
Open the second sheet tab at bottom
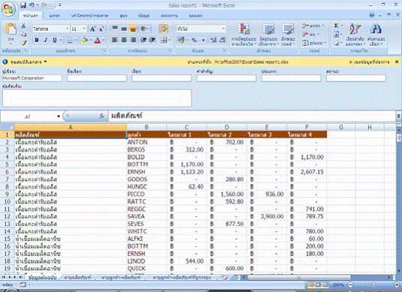click(77, 278)
